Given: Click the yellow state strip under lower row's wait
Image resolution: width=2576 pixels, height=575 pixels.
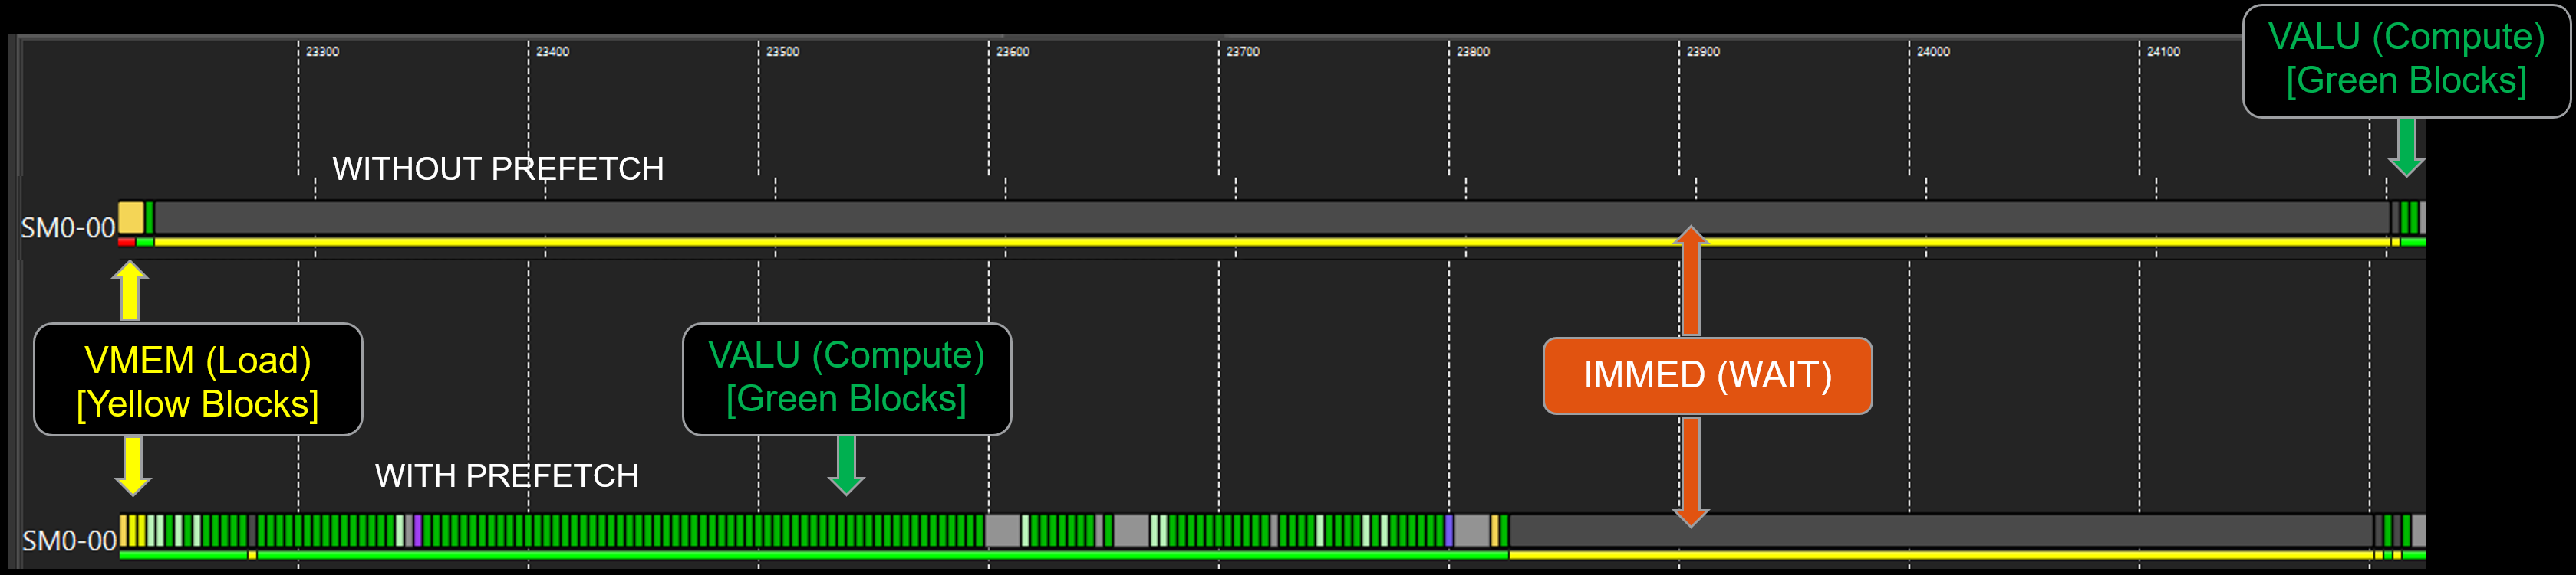Looking at the screenshot, I should pos(1942,554).
